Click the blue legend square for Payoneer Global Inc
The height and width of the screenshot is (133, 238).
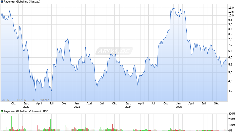(2, 2)
